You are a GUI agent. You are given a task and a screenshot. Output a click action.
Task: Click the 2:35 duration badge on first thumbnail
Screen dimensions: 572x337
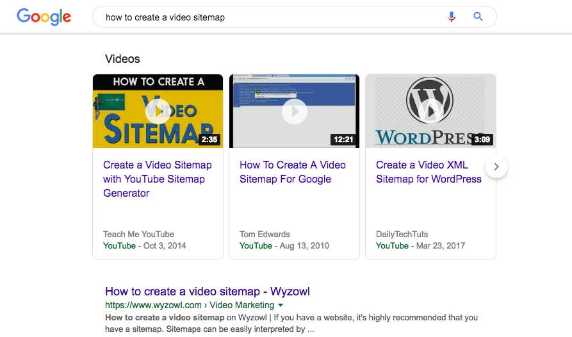click(x=209, y=139)
